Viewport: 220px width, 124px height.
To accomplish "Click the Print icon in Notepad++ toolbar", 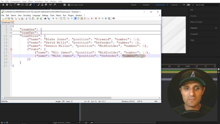I will click(x=22, y=19).
